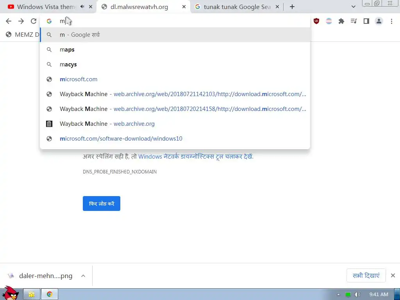Reload the current page
Viewport: 400px width, 300px height.
pos(34,21)
